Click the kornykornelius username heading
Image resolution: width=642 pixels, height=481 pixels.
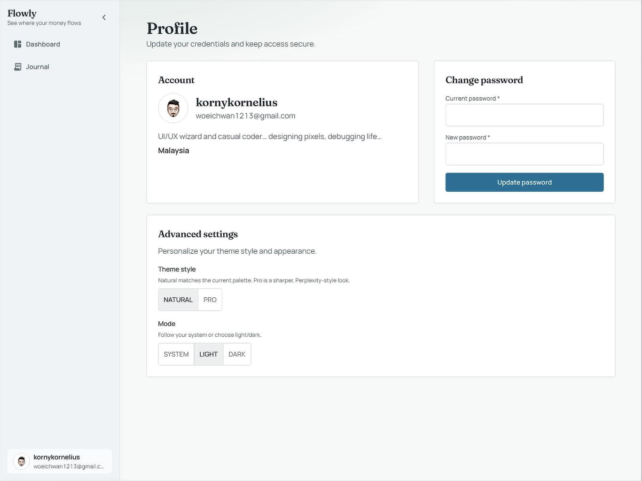coord(236,102)
